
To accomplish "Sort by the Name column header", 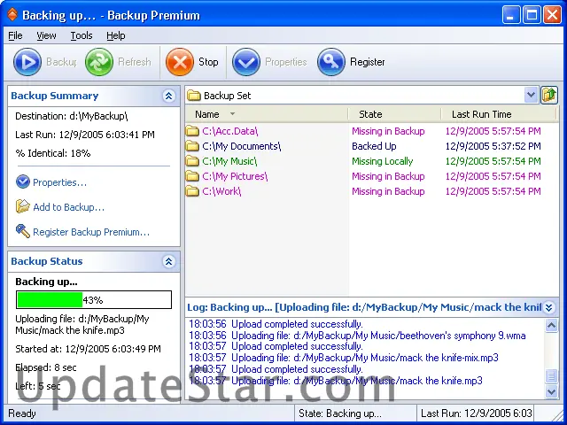I will [x=267, y=114].
